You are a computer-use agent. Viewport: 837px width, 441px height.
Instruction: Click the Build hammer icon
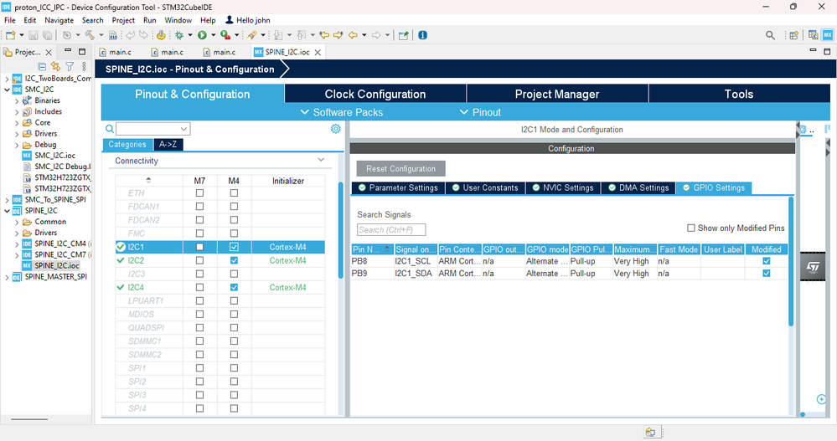pos(90,35)
